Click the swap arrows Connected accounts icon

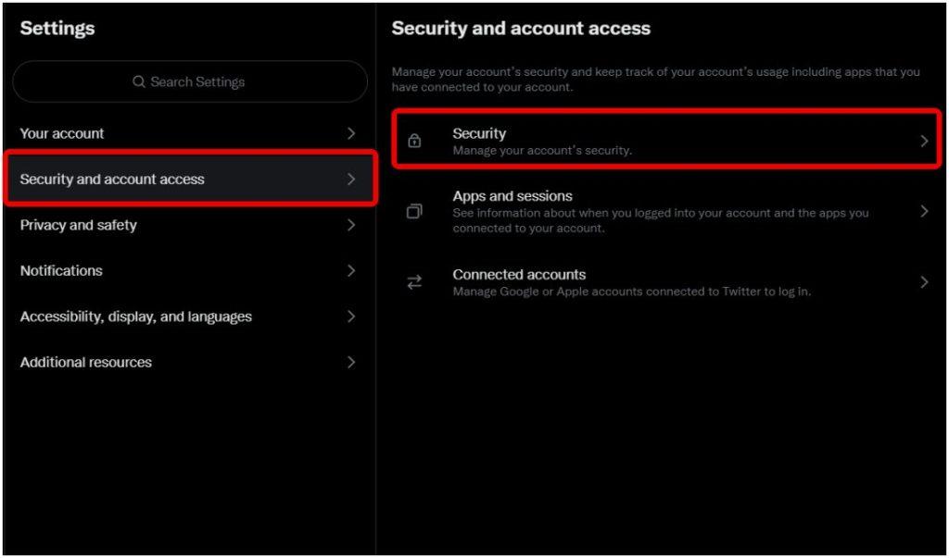click(414, 282)
